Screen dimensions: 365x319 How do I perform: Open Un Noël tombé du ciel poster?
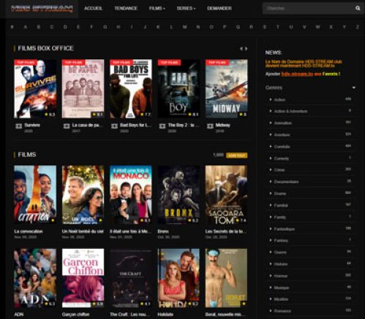pyautogui.click(x=83, y=195)
